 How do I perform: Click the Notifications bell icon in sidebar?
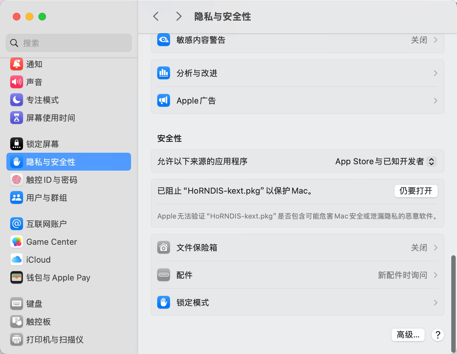17,64
